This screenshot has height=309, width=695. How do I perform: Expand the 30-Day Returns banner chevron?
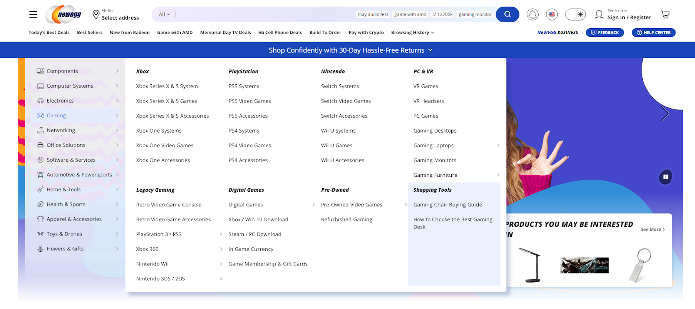(430, 50)
